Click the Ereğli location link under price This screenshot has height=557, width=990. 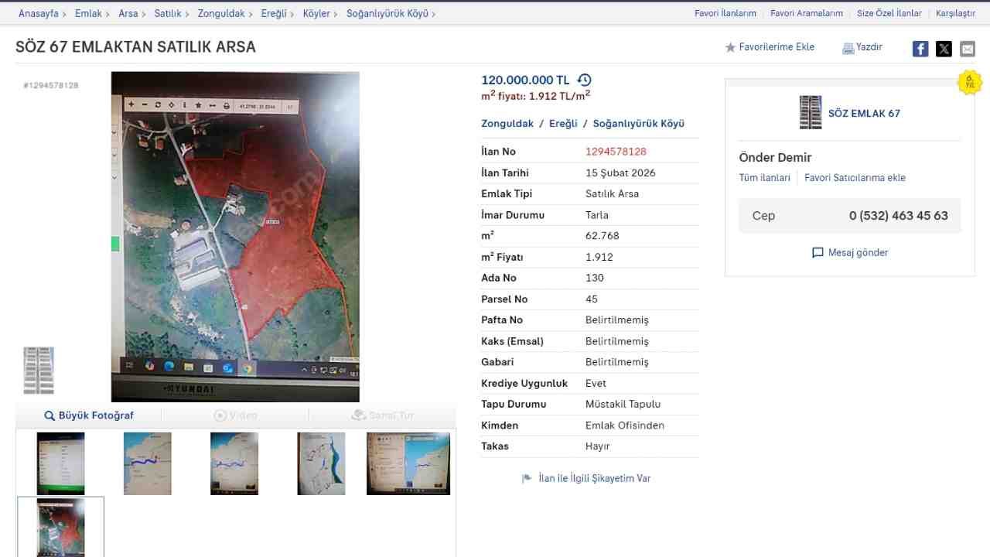(563, 124)
